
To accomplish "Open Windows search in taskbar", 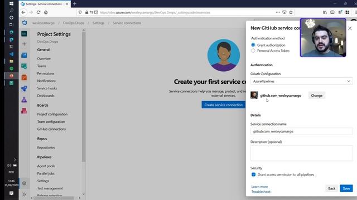I will click(11, 10).
